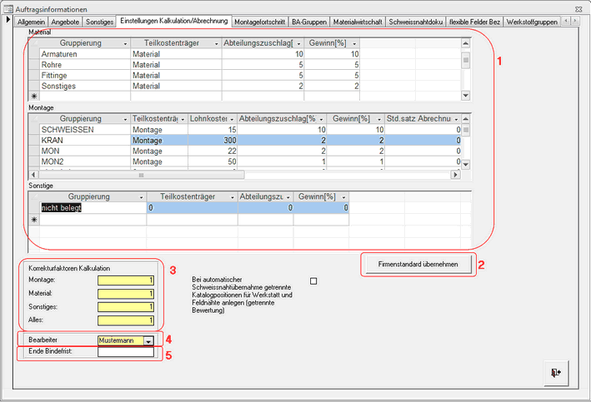Open the Bearbeiter dropdown list
Screen dimensions: 591x402
(148, 340)
